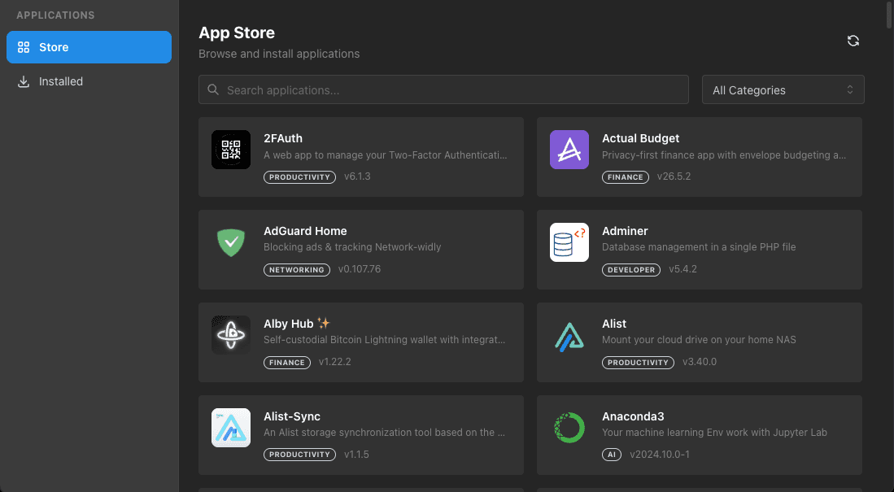Click the Adminer database icon
Viewport: 894px width, 492px height.
tap(569, 242)
